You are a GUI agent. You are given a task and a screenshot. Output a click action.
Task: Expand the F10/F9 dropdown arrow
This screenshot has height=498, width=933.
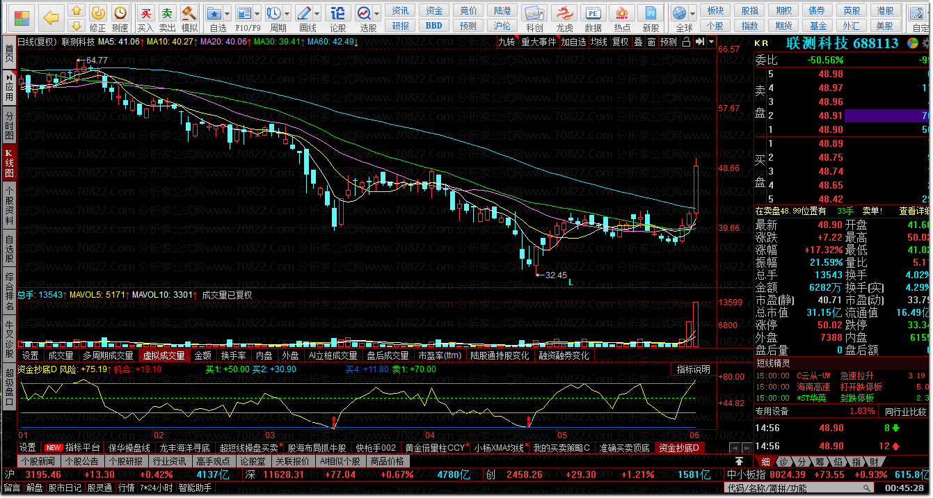[257, 13]
